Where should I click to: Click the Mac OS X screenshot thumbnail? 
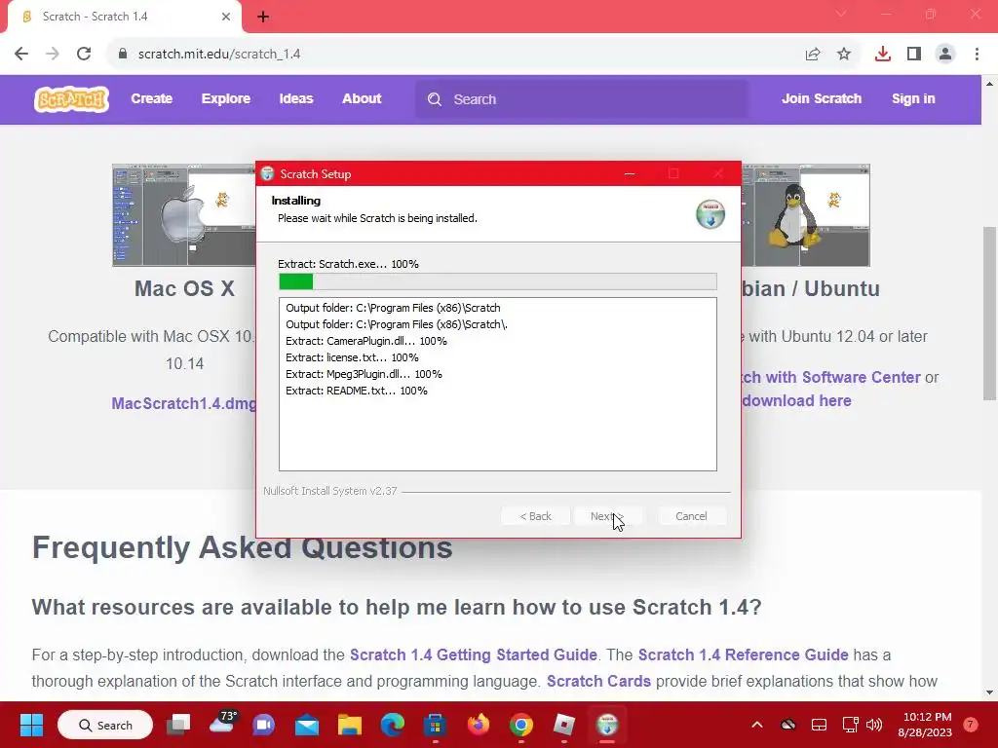(x=184, y=215)
